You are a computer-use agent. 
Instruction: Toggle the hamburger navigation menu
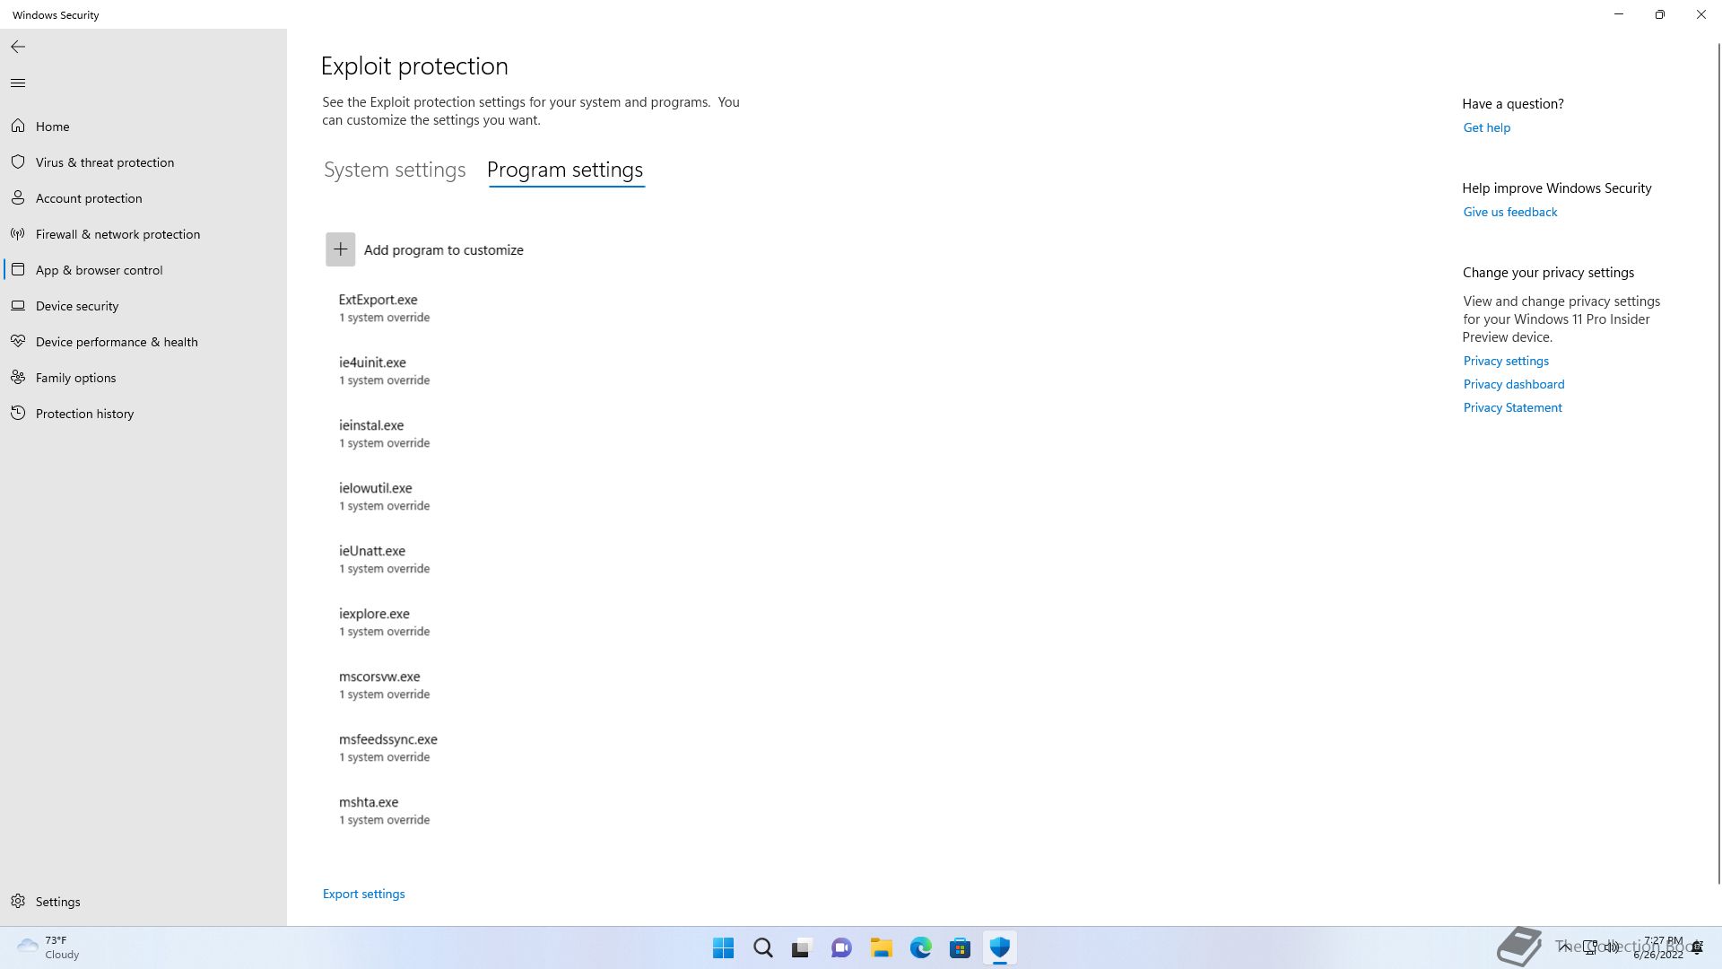18,83
